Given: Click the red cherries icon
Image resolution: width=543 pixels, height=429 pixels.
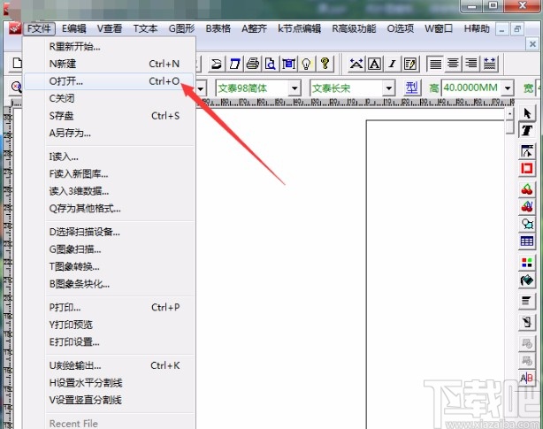Looking at the screenshot, I should 527,189.
